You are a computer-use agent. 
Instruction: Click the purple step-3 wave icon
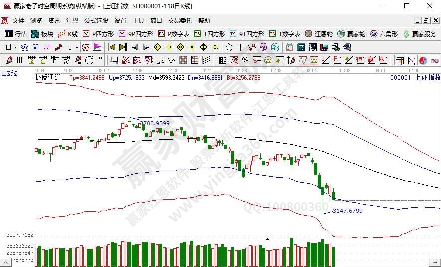pyautogui.click(x=47, y=47)
